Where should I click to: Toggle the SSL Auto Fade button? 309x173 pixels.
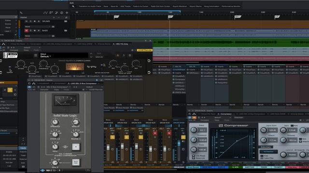click(76, 162)
